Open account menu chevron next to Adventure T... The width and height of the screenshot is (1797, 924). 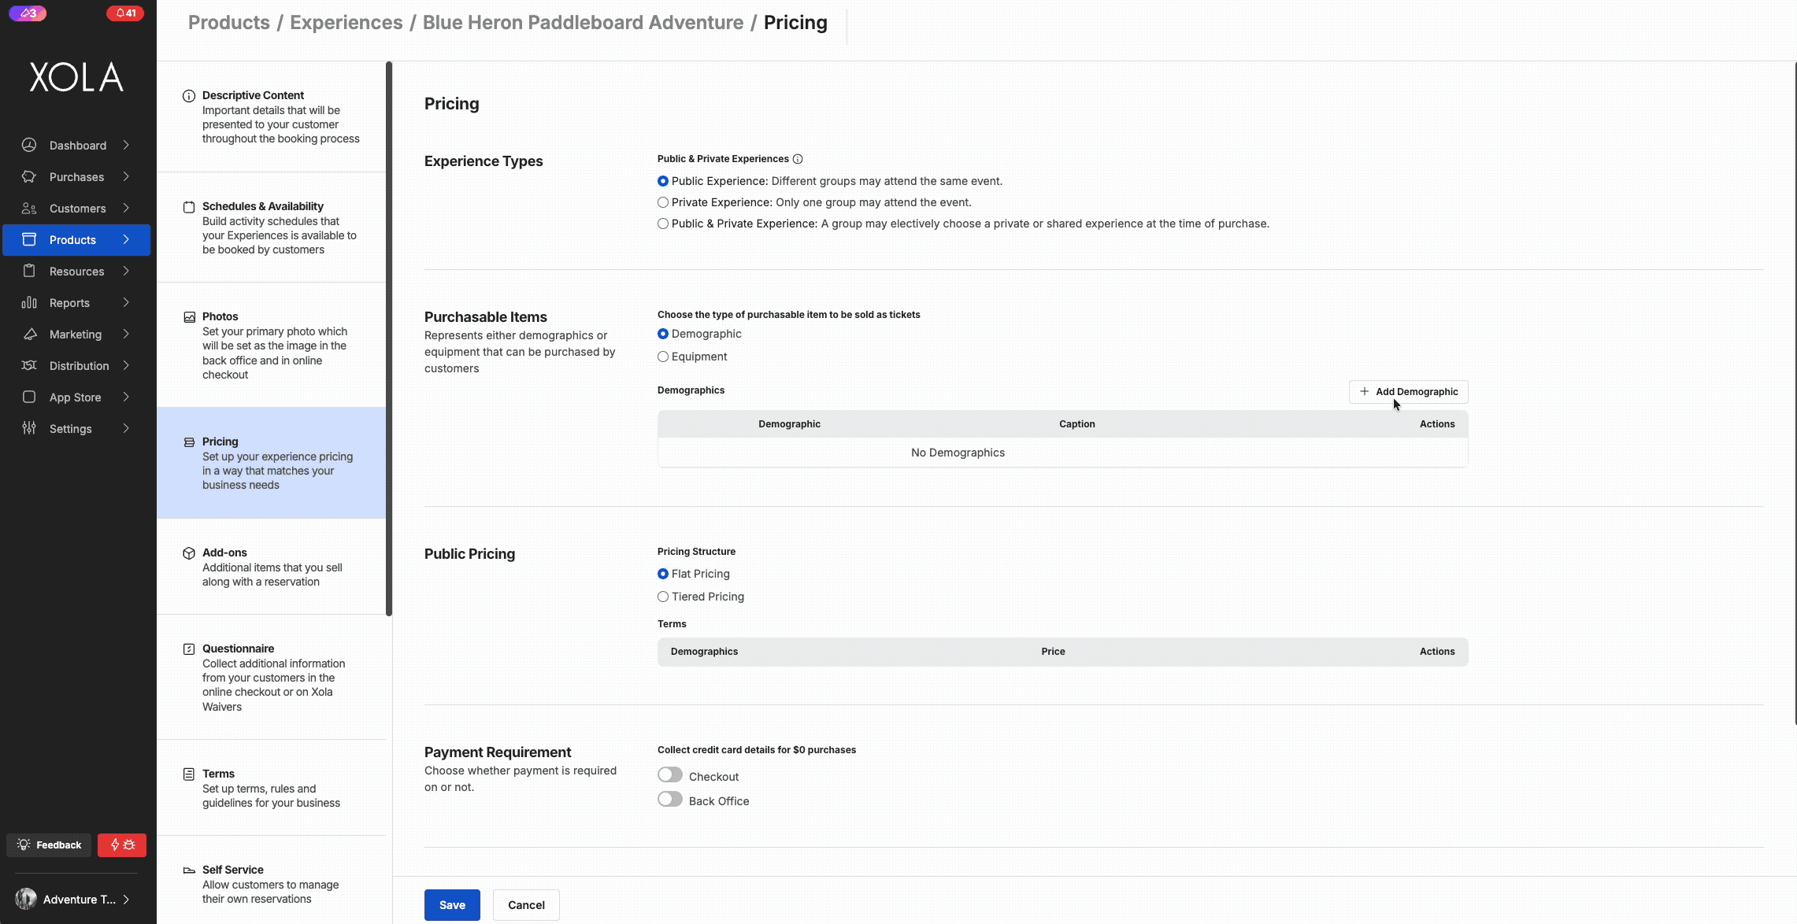(126, 899)
